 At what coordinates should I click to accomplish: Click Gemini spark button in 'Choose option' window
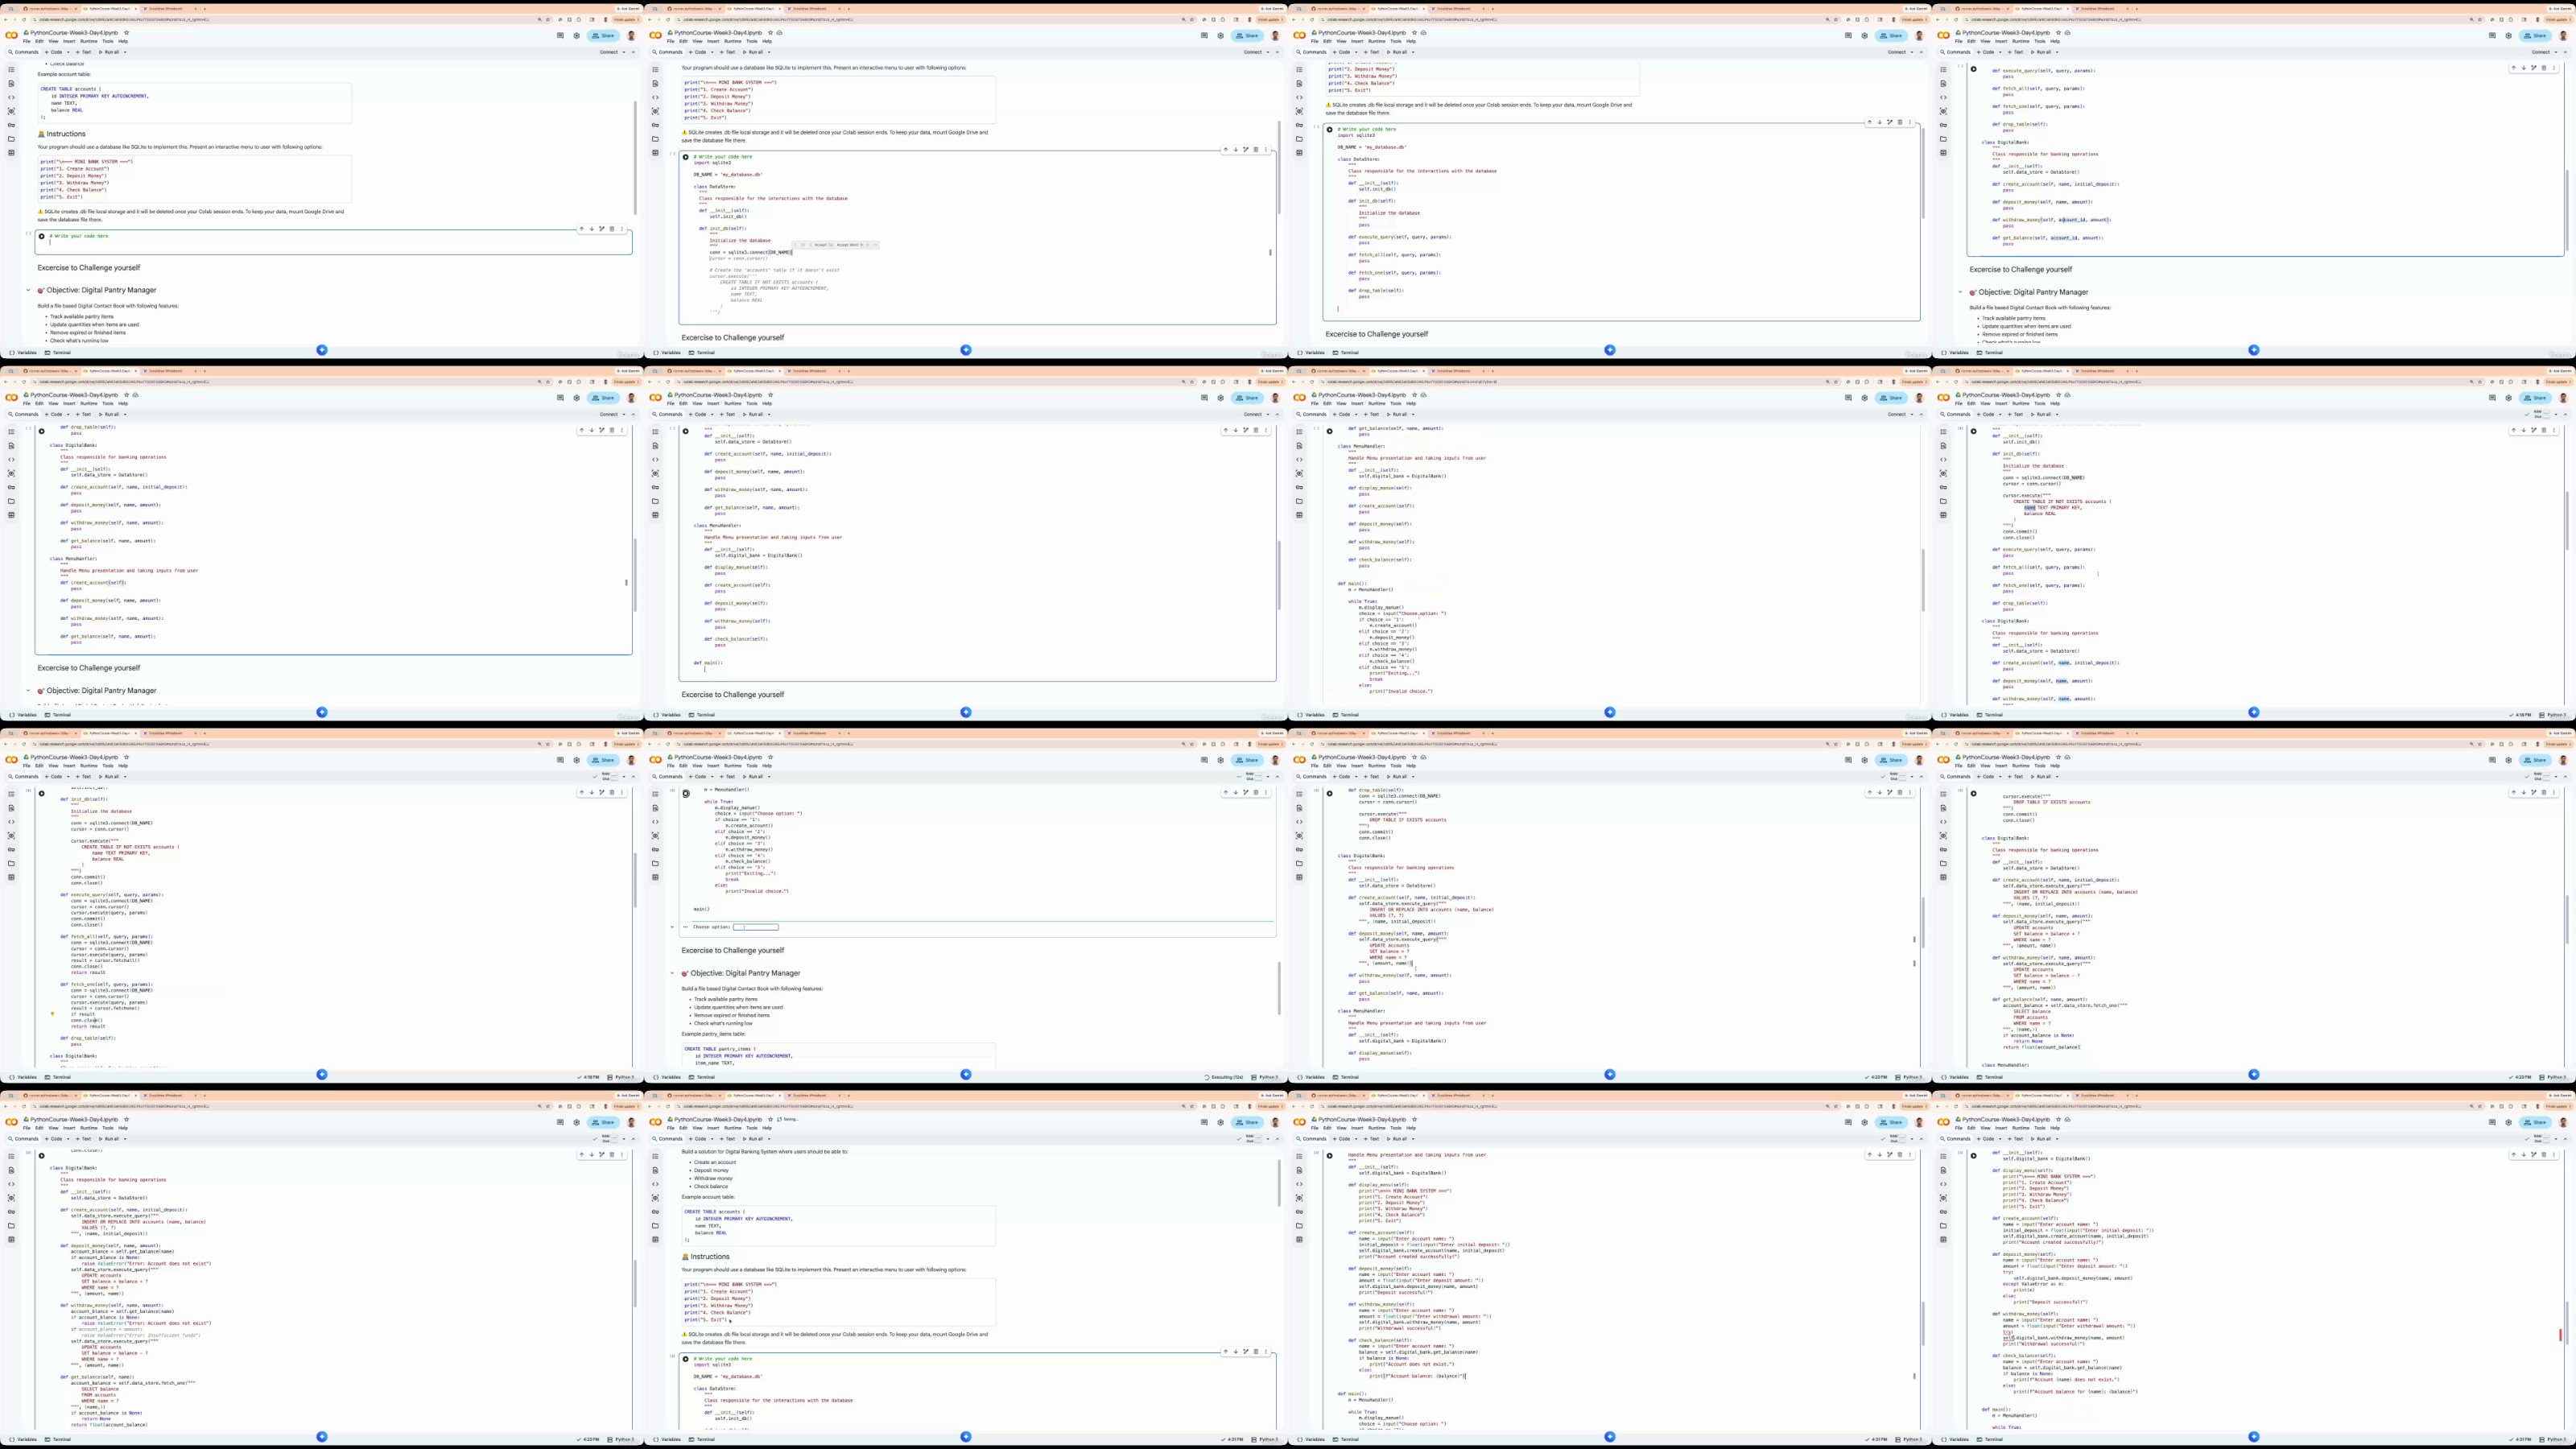[x=966, y=1074]
